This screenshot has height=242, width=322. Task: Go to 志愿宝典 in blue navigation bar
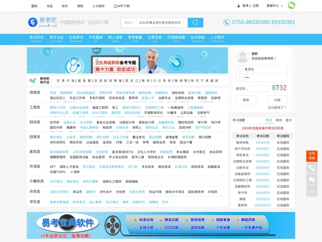(x=155, y=39)
